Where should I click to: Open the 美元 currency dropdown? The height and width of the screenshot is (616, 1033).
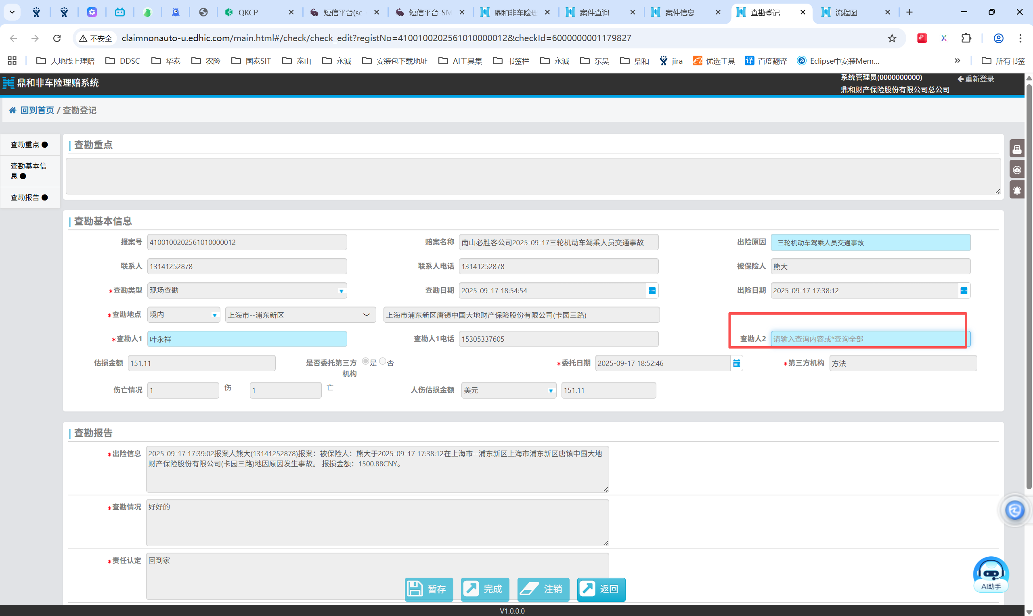pyautogui.click(x=550, y=390)
